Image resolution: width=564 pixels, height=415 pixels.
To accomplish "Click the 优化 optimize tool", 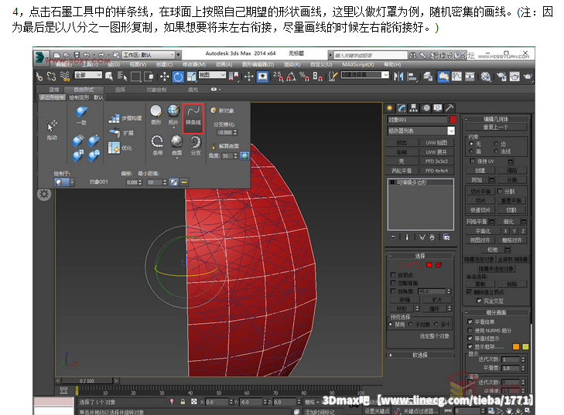I will click(x=120, y=148).
